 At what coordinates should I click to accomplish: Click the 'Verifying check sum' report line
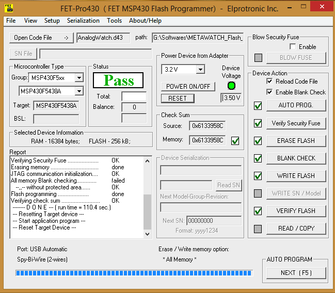pos(65,201)
